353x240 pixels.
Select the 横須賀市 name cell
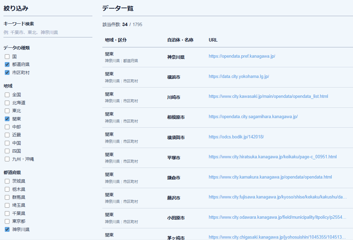176,138
